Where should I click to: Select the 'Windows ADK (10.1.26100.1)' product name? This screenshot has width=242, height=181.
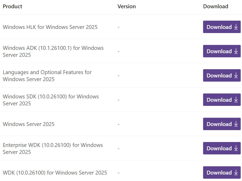(53, 51)
